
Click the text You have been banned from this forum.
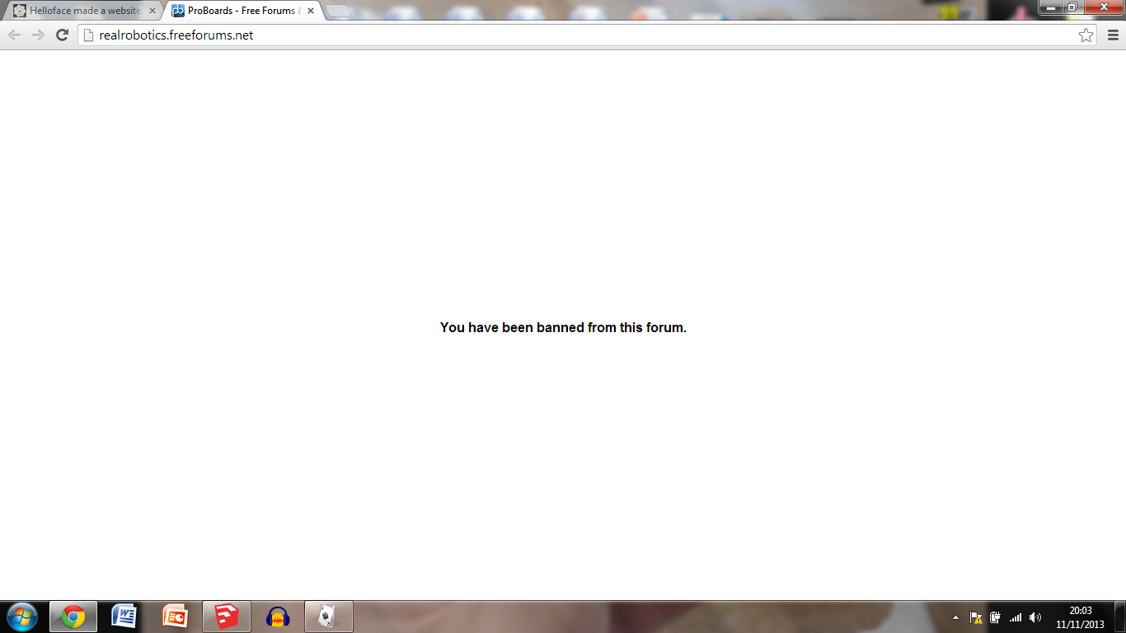pos(563,327)
